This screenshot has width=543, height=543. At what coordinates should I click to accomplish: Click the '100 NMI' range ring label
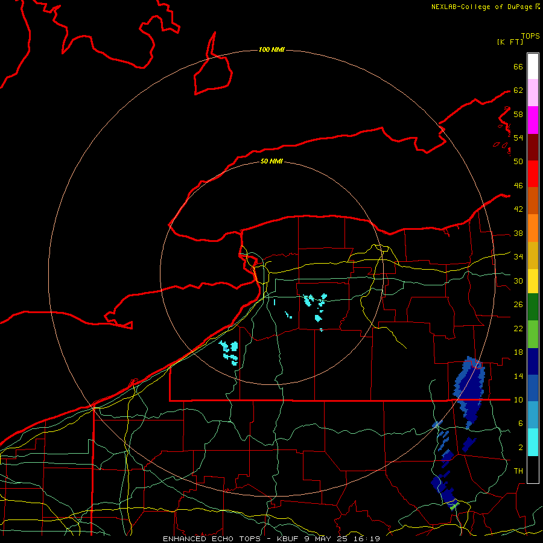[x=271, y=49]
